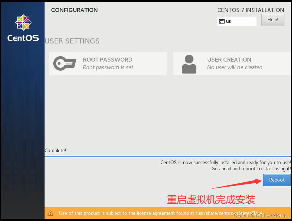Click the license agreement warning bar
This screenshot has width=292, height=221.
(168, 213)
